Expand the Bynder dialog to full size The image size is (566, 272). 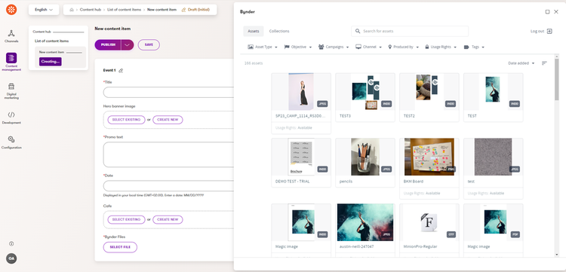click(547, 12)
